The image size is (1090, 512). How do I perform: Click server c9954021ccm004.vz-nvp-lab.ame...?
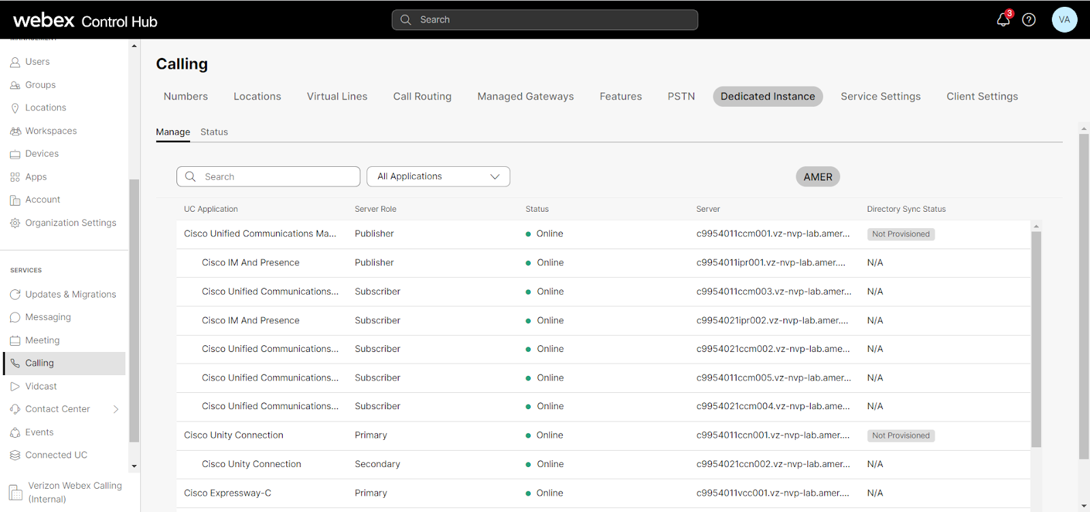click(773, 406)
